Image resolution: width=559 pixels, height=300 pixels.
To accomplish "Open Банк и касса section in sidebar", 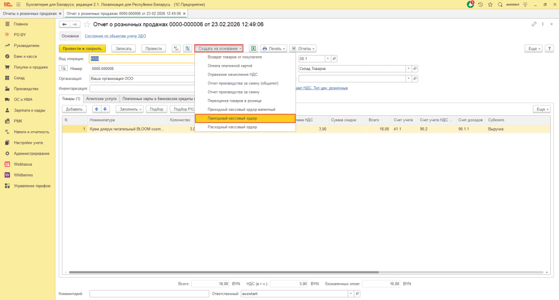I will coord(26,56).
